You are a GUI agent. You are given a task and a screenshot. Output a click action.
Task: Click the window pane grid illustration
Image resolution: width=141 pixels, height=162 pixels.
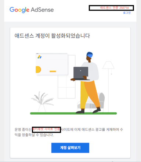coord(66,77)
